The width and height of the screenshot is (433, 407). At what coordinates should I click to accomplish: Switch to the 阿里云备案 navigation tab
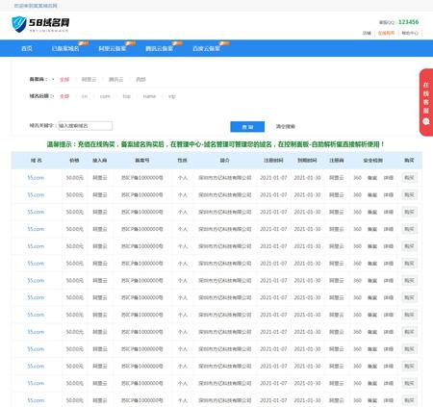click(113, 48)
